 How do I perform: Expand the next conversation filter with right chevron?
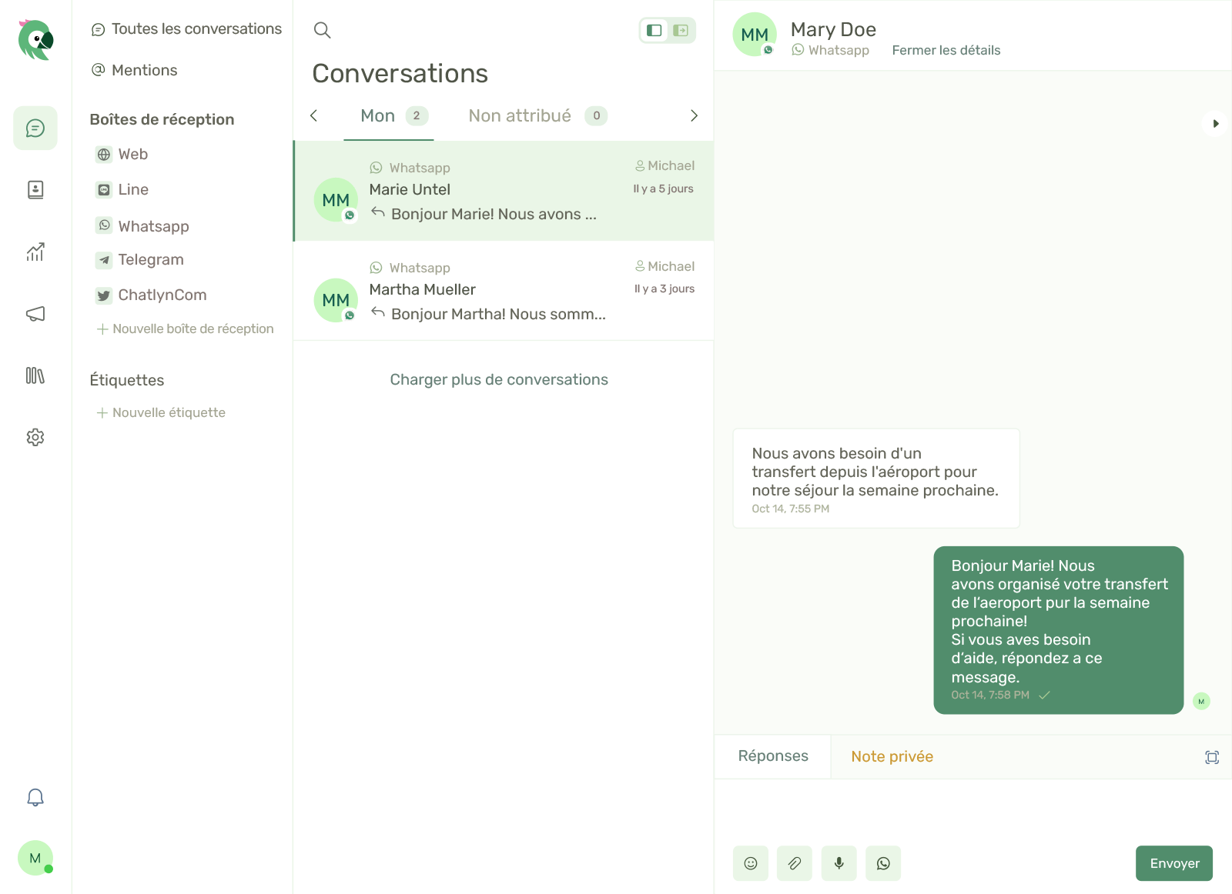[694, 115]
